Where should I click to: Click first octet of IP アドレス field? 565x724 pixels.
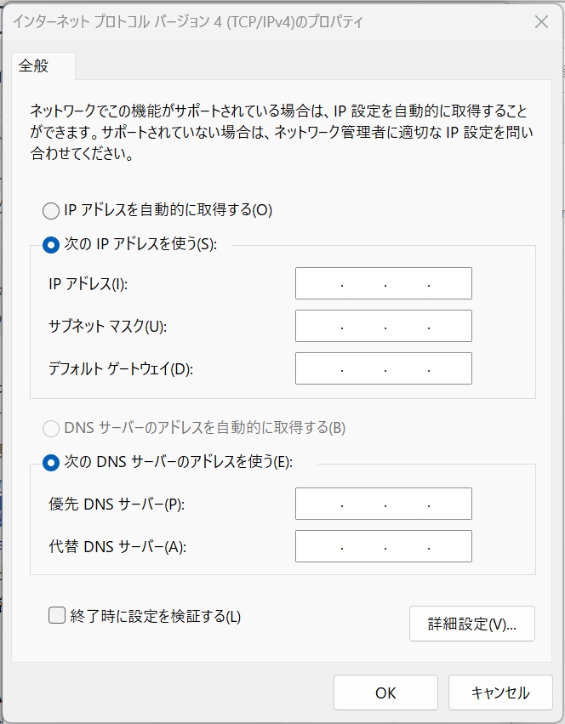[x=319, y=283]
